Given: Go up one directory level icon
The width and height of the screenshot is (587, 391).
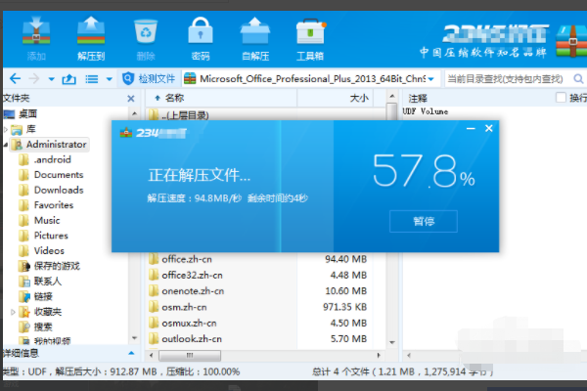Looking at the screenshot, I should coord(68,79).
